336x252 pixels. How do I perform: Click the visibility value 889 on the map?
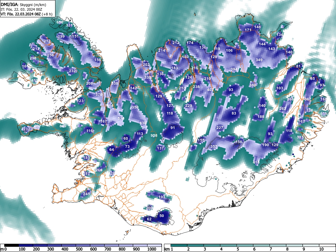tap(63, 126)
